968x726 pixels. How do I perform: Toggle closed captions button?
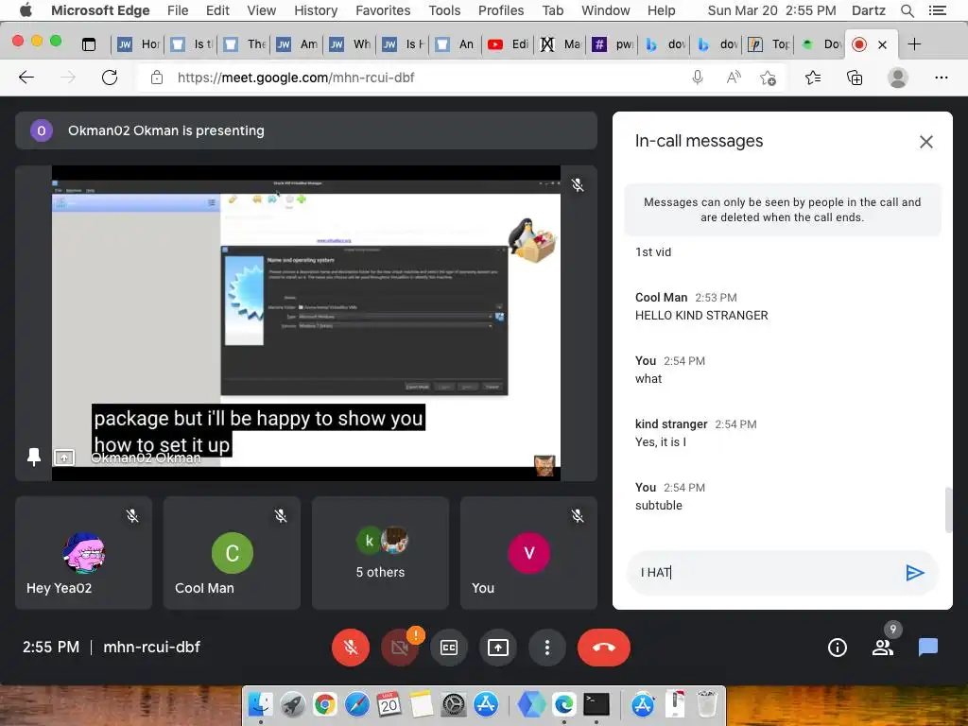[449, 647]
